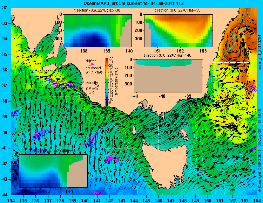Click the magenta drifter legend arrow symbol
The image size is (263, 203).
[x=92, y=64]
